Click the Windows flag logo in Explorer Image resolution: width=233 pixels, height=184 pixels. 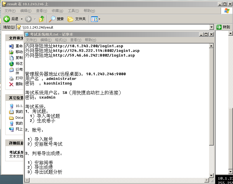tap(227, 11)
